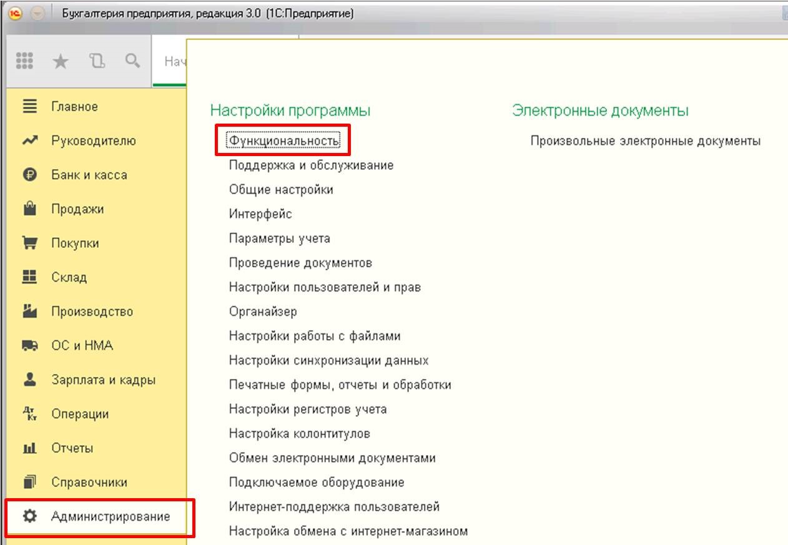This screenshot has width=788, height=545.
Task: Open the Отчеты section in sidebar
Action: point(72,448)
